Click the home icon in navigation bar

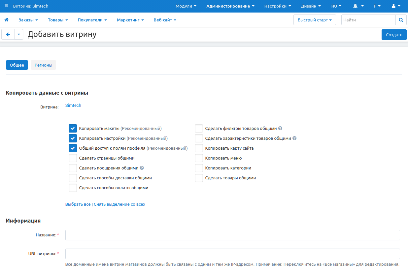click(x=6, y=20)
